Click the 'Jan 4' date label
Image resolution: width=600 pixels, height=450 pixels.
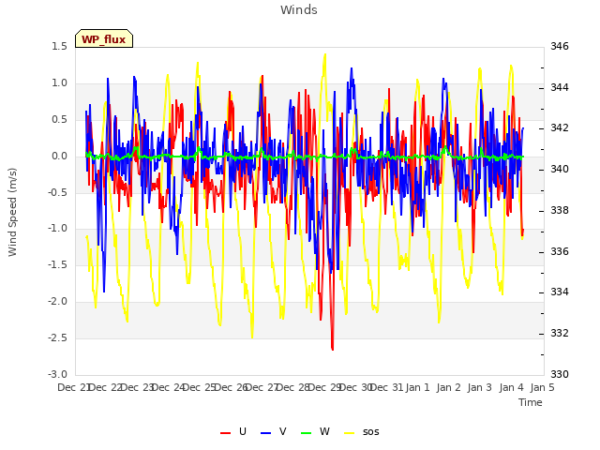coord(512,387)
